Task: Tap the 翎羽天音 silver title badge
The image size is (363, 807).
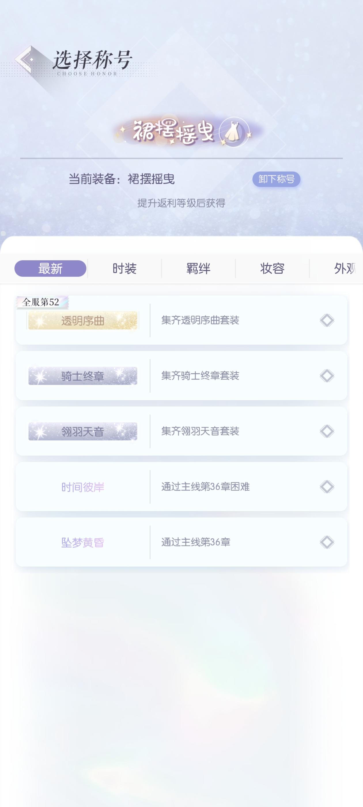Action: click(x=83, y=431)
